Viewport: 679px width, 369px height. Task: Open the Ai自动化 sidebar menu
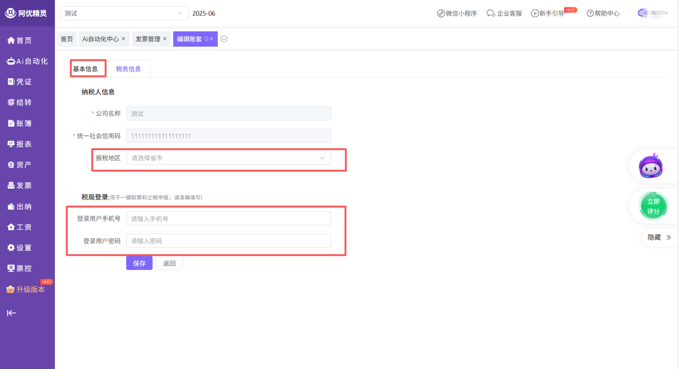(27, 61)
